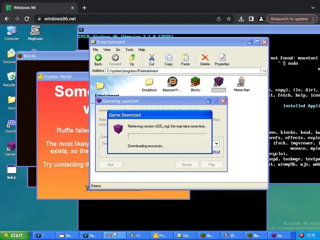Image resolution: width=320 pixels, height=240 pixels.
Task: Click the Forward arrow in Entertainment toolbar
Action: [115, 60]
